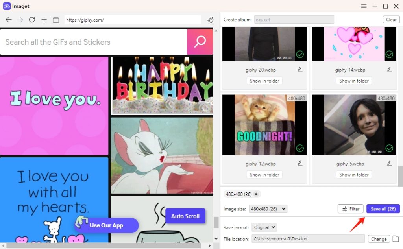The image size is (403, 249).
Task: Click the broom icon to clean the page
Action: 211,19
